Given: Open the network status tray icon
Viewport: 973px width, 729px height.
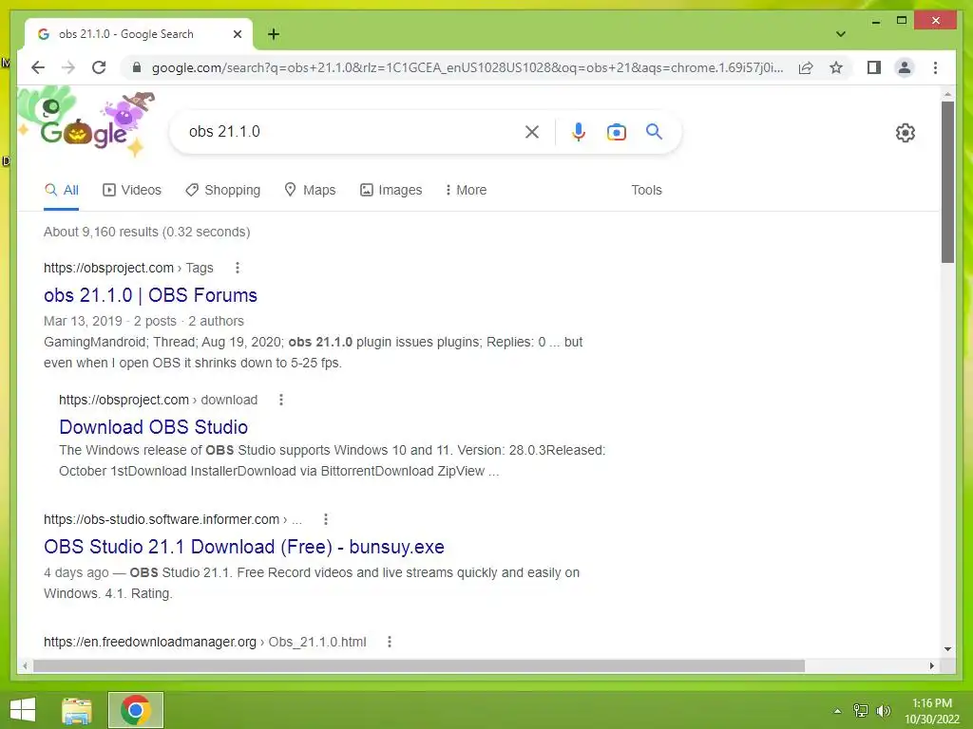Looking at the screenshot, I should [x=861, y=711].
